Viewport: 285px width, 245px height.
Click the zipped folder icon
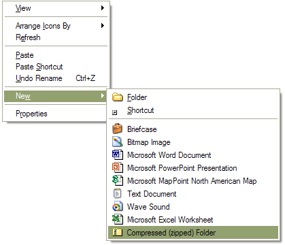118,232
